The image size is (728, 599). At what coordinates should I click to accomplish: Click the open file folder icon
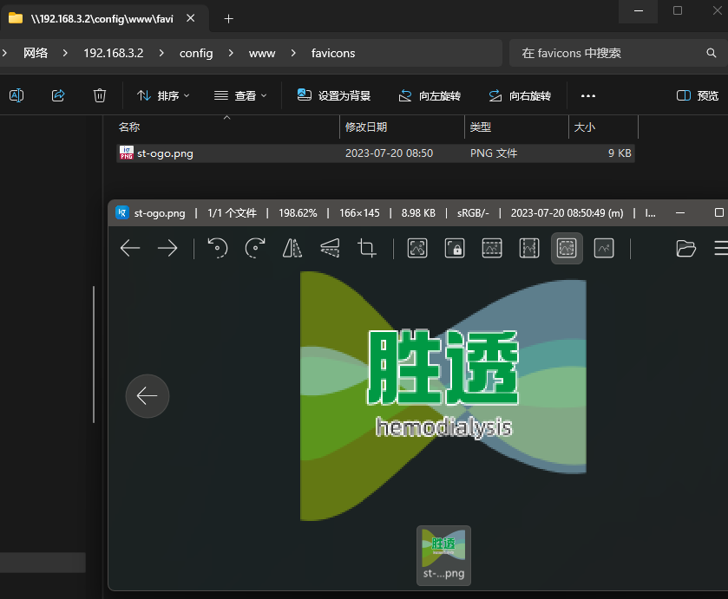[685, 249]
